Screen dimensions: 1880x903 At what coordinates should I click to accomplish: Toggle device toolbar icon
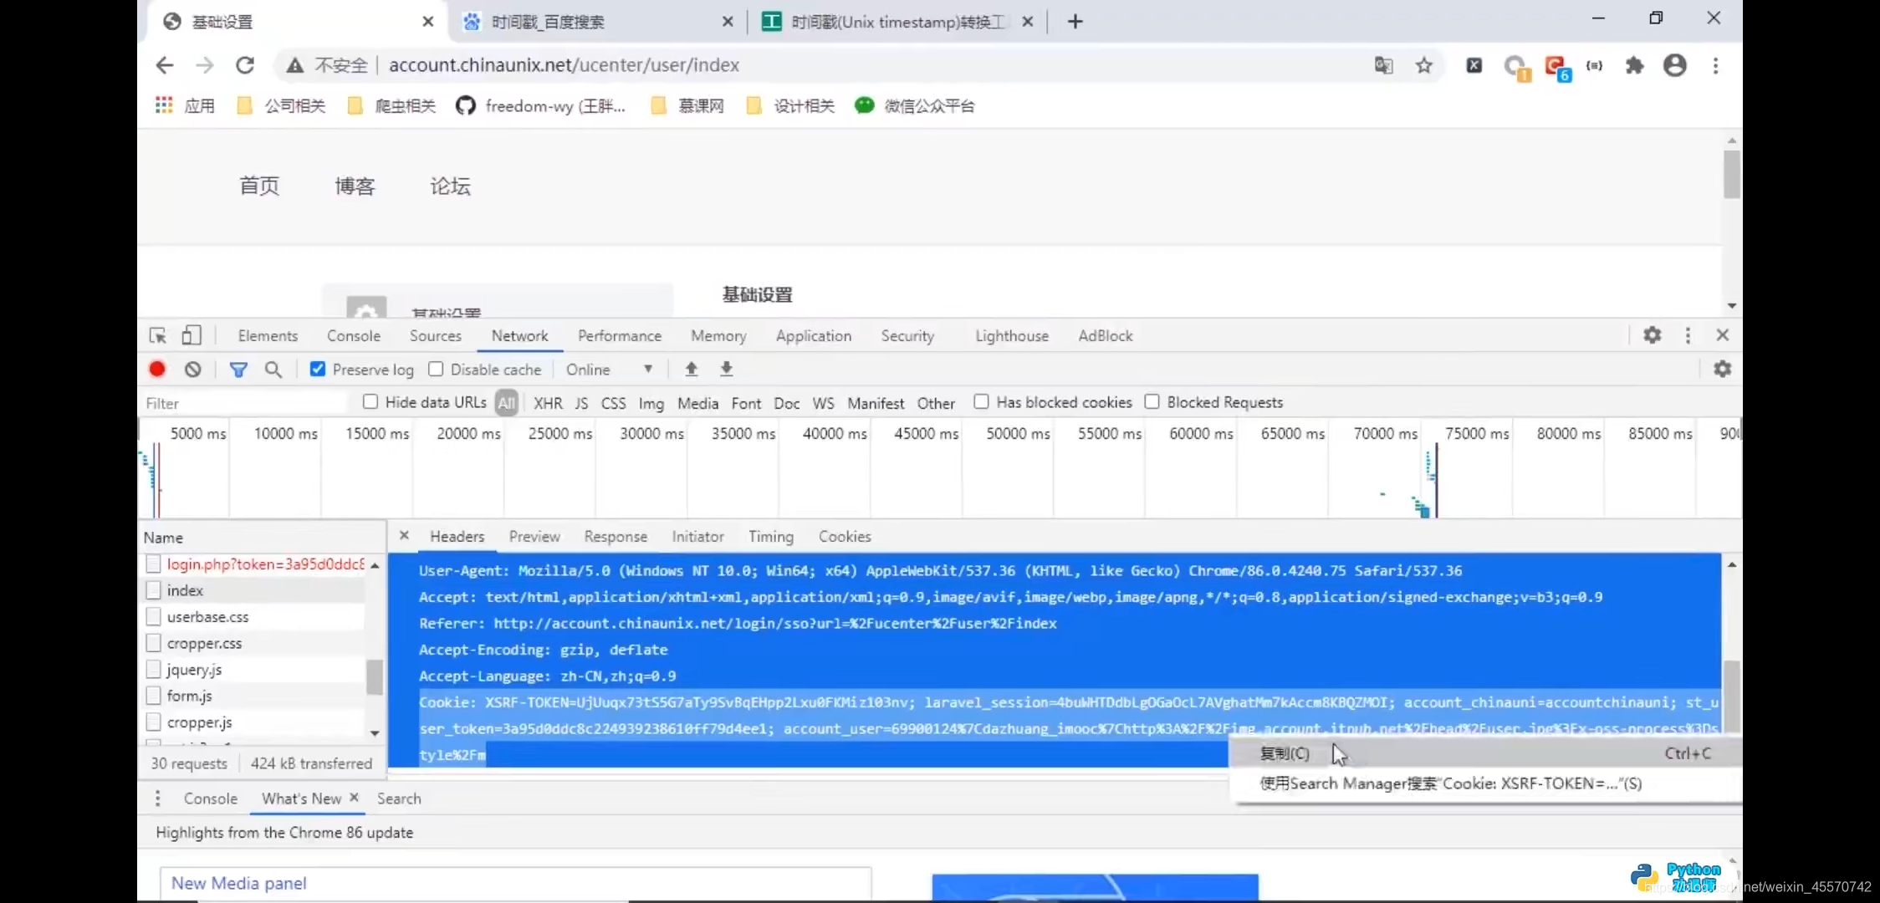tap(192, 335)
